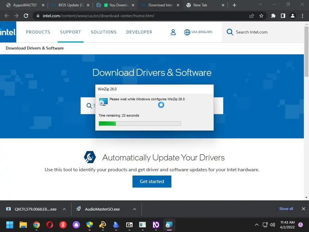
Task: Show hidden system tray icons
Action: point(256,225)
